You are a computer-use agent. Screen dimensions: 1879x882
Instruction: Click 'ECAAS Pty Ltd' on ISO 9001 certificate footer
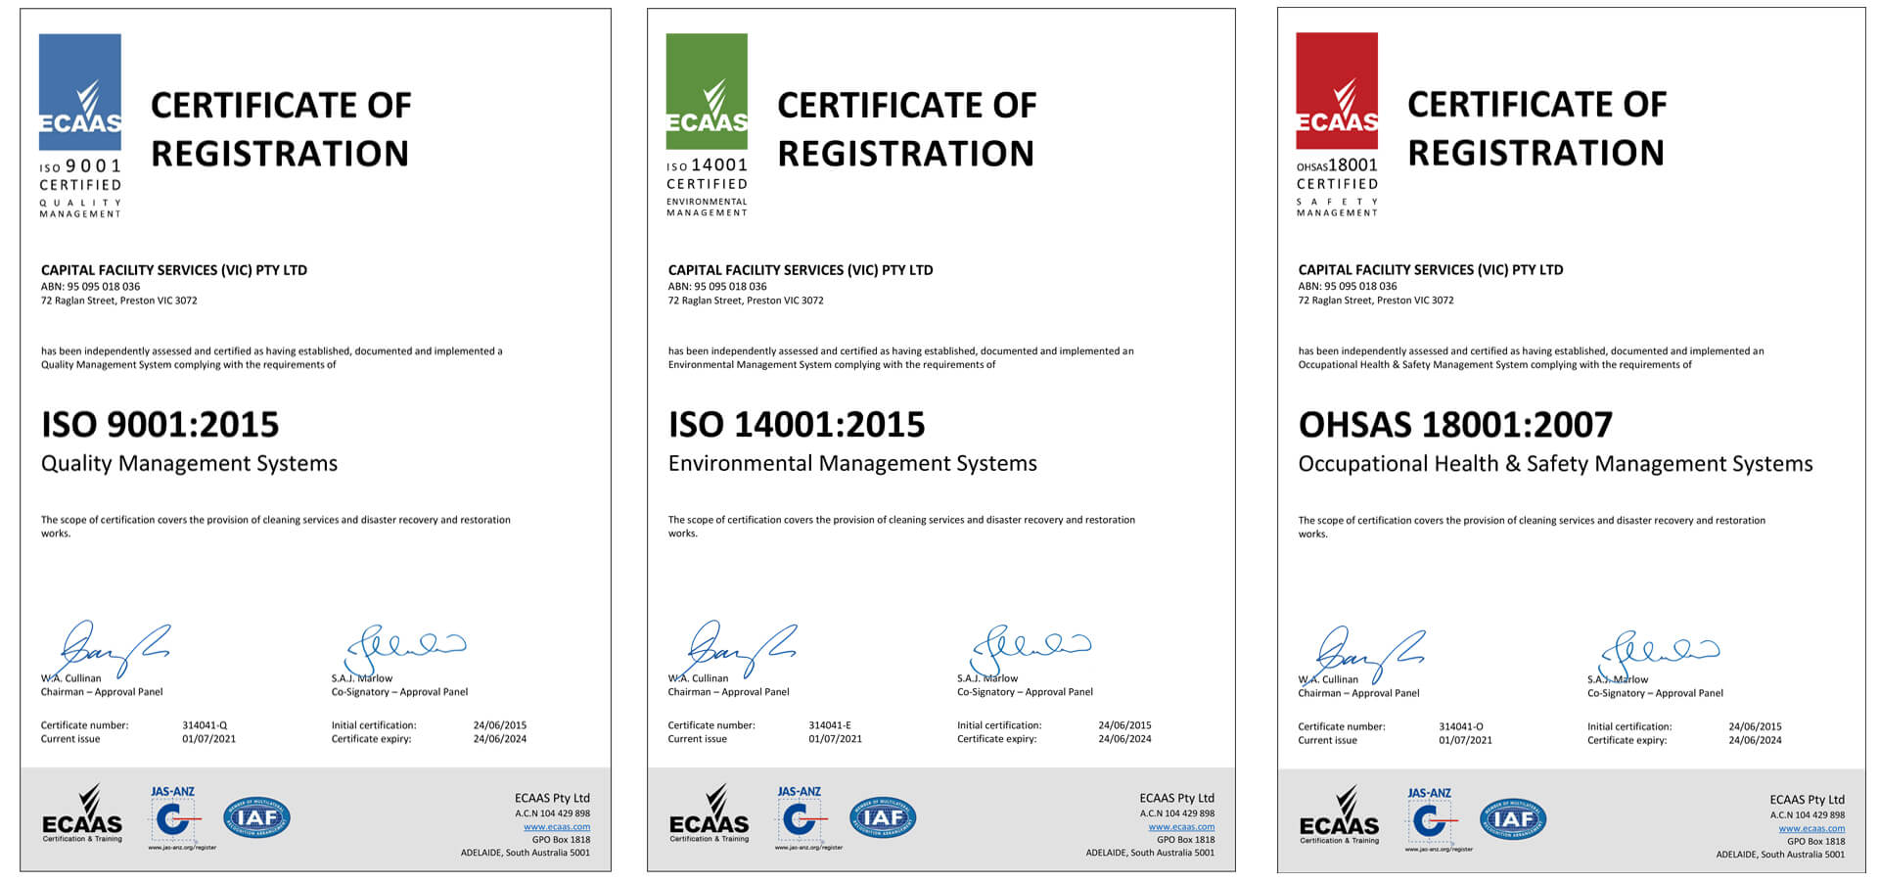pyautogui.click(x=552, y=798)
